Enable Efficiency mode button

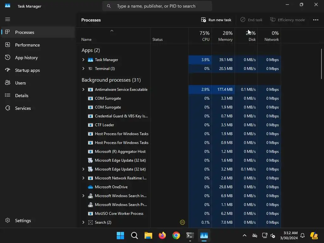click(287, 20)
